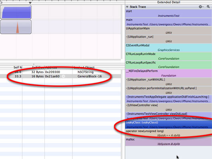Select the -[UIApplication _run] stack frame
212x159 pixels.
[168, 39]
